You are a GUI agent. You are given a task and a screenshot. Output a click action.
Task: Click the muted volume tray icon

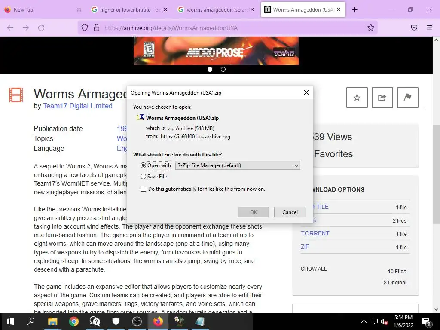[384, 321]
